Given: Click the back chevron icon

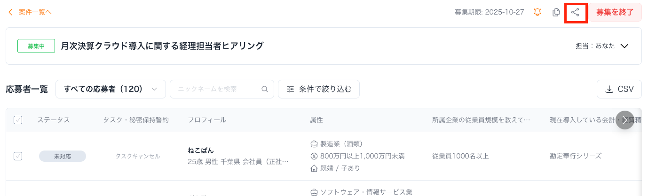Looking at the screenshot, I should coord(10,12).
